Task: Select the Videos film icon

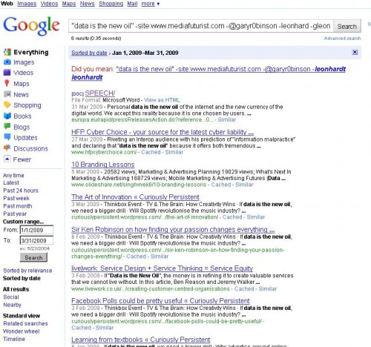Action: click(7, 73)
